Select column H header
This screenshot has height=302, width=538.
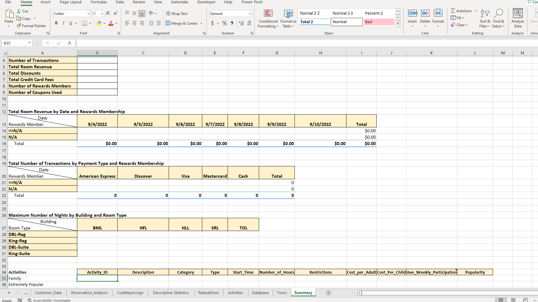[320, 53]
